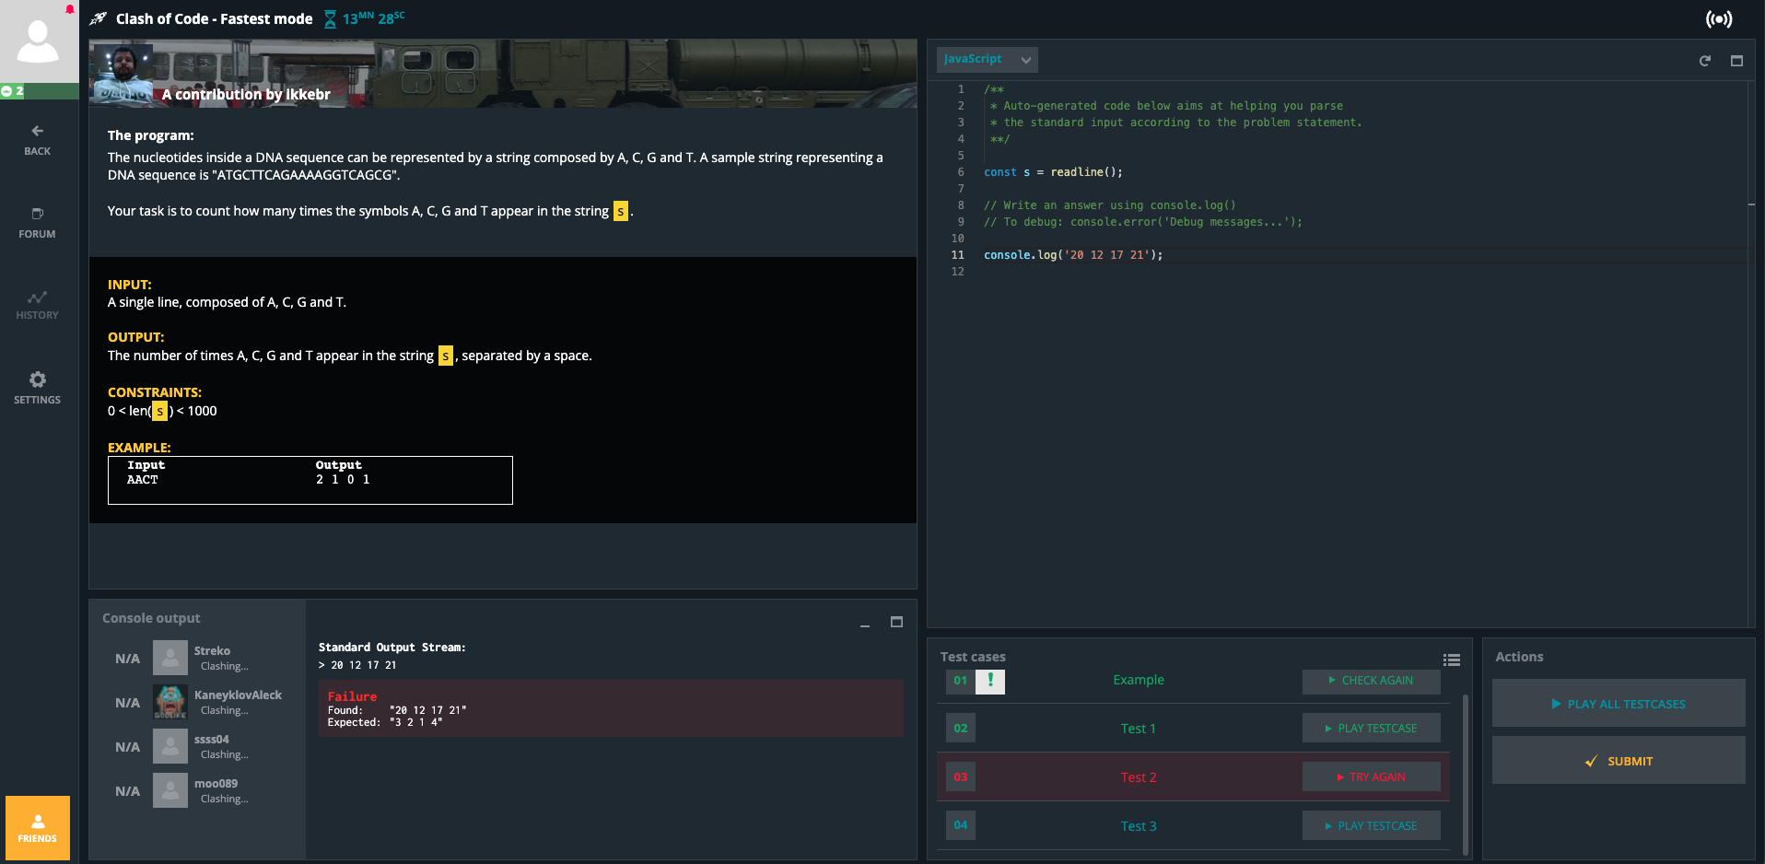The height and width of the screenshot is (864, 1765).
Task: Open the History sidebar item
Action: 37,305
